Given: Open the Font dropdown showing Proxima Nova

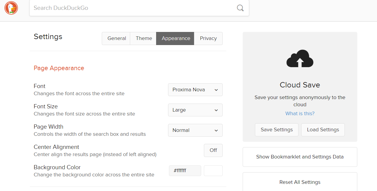Looking at the screenshot, I should click(x=195, y=90).
